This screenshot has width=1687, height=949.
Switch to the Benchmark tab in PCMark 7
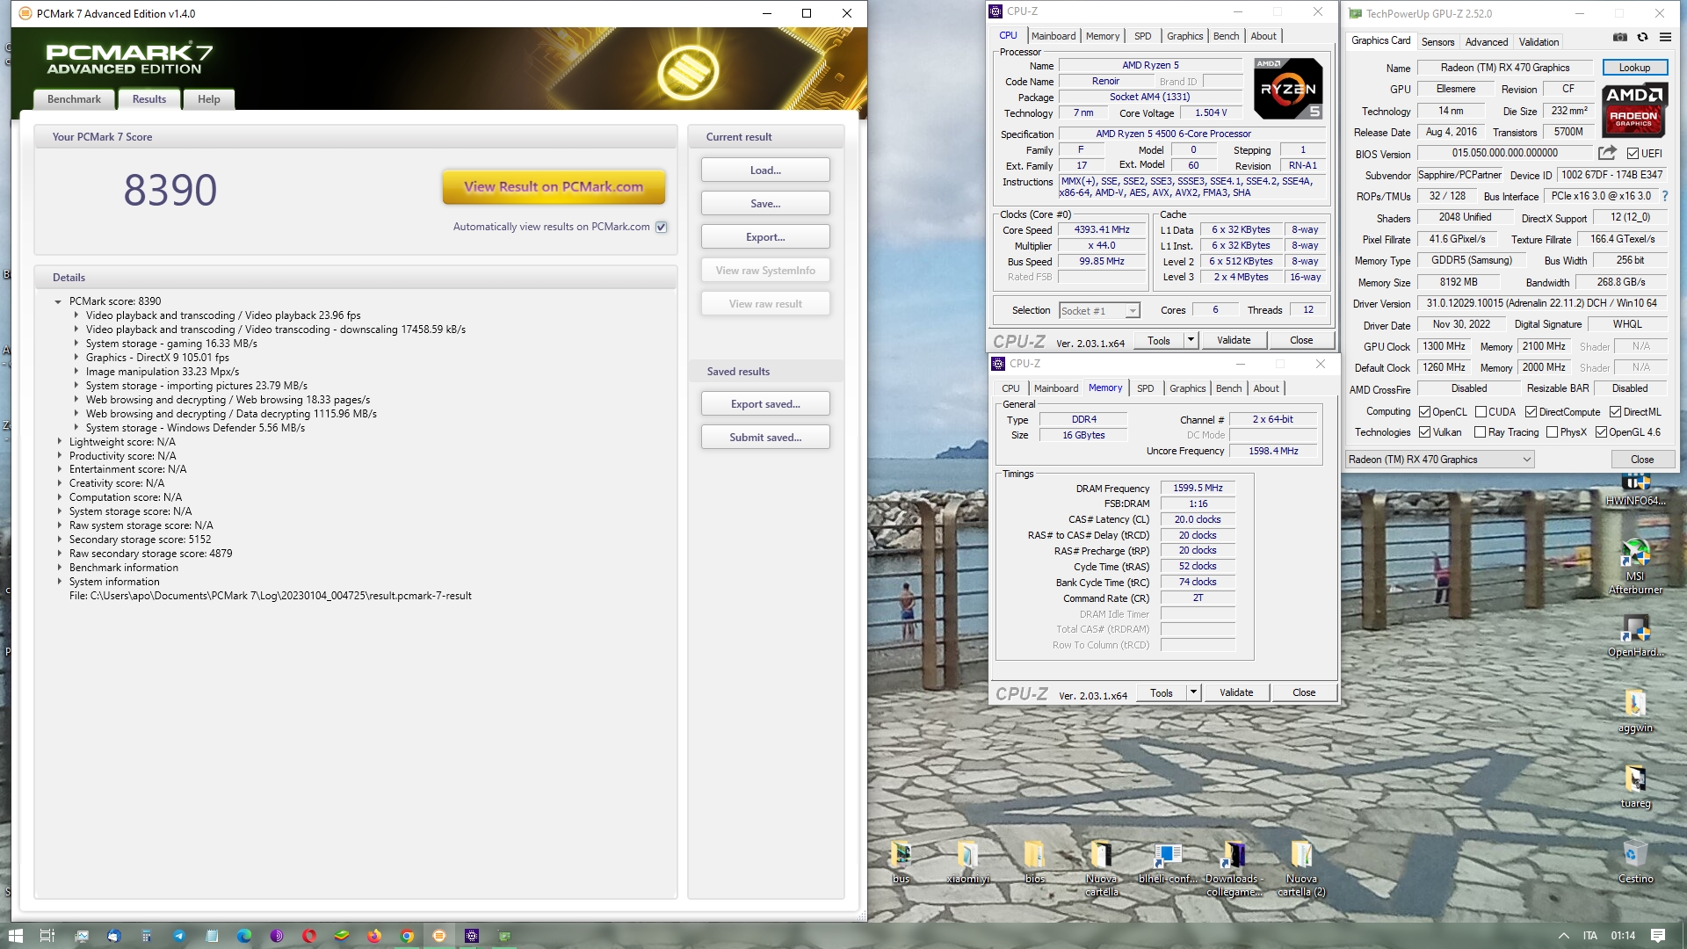[74, 99]
